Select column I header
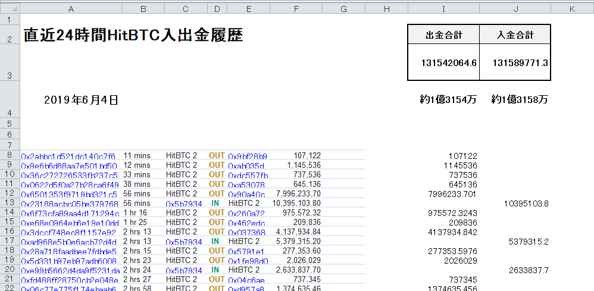The width and height of the screenshot is (594, 291). coord(443,9)
